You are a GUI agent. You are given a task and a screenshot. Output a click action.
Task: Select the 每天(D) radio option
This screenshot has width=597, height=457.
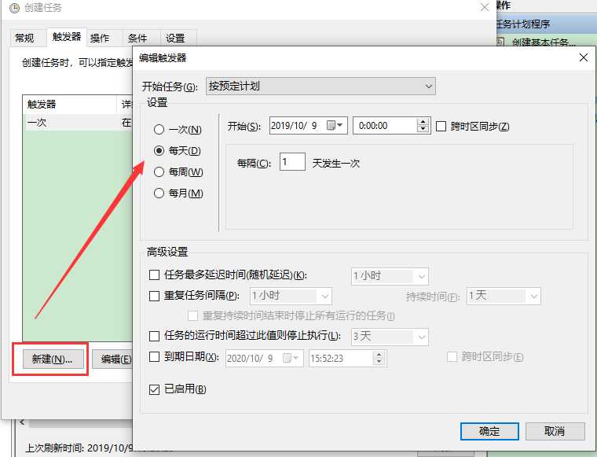(159, 150)
